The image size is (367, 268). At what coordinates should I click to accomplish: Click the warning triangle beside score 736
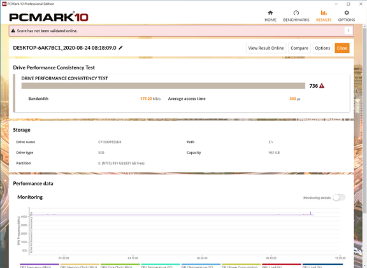tap(322, 86)
